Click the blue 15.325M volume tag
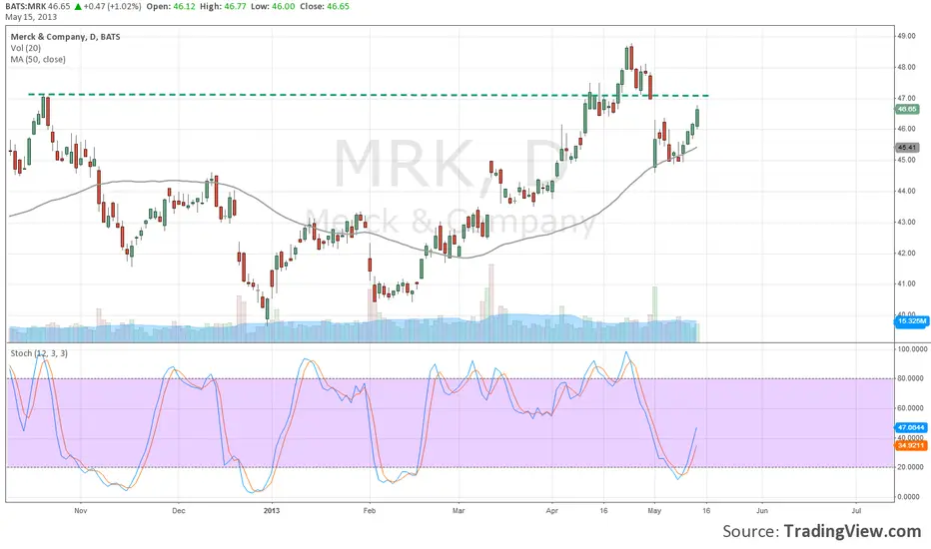The image size is (931, 549). click(x=911, y=321)
